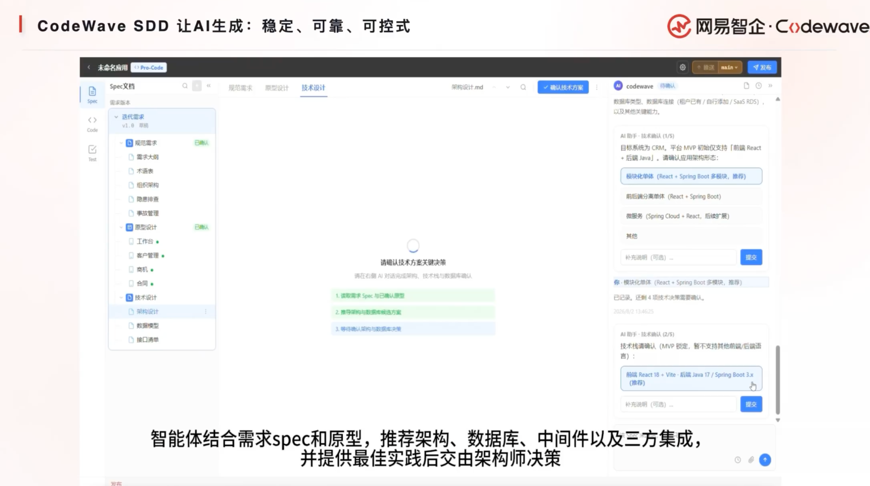Open the Test sidebar panel
This screenshot has height=486, width=870.
point(92,153)
